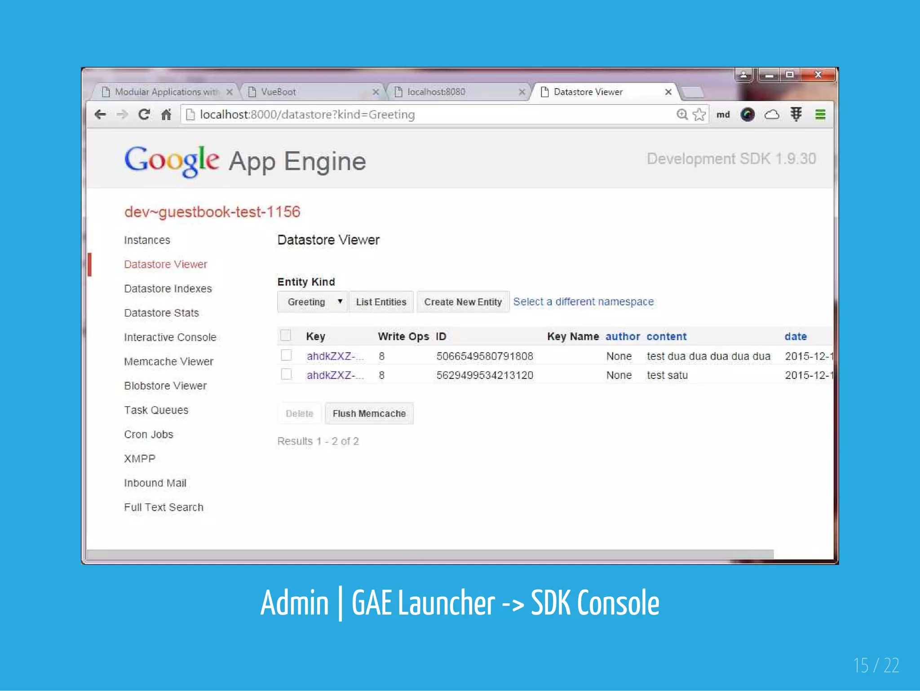This screenshot has width=920, height=691.
Task: Select Datastore Viewer in the sidebar
Action: 166,264
